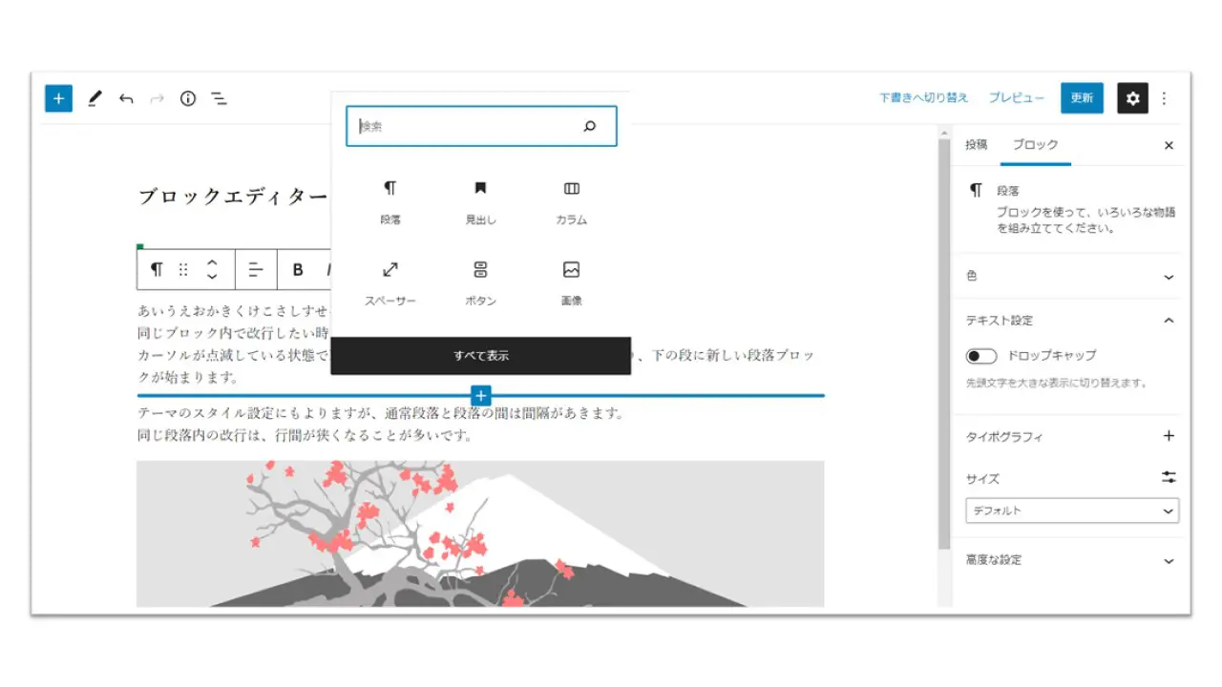Image resolution: width=1222 pixels, height=687 pixels.
Task: Open the three-dot options menu
Action: pyautogui.click(x=1164, y=98)
